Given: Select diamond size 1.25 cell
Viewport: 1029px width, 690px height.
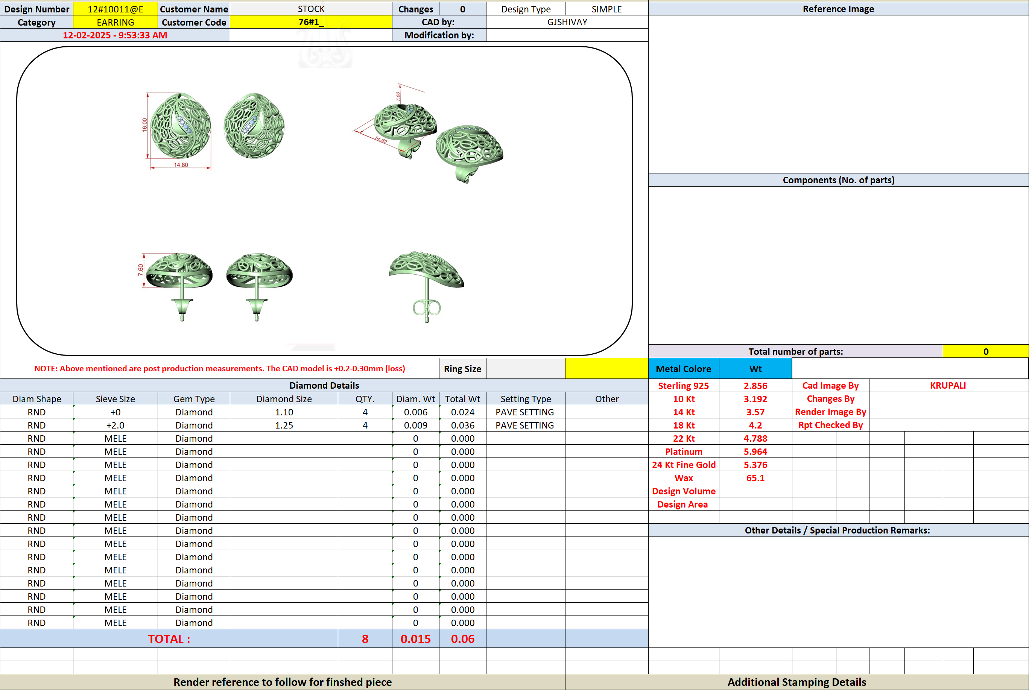Looking at the screenshot, I should [284, 425].
